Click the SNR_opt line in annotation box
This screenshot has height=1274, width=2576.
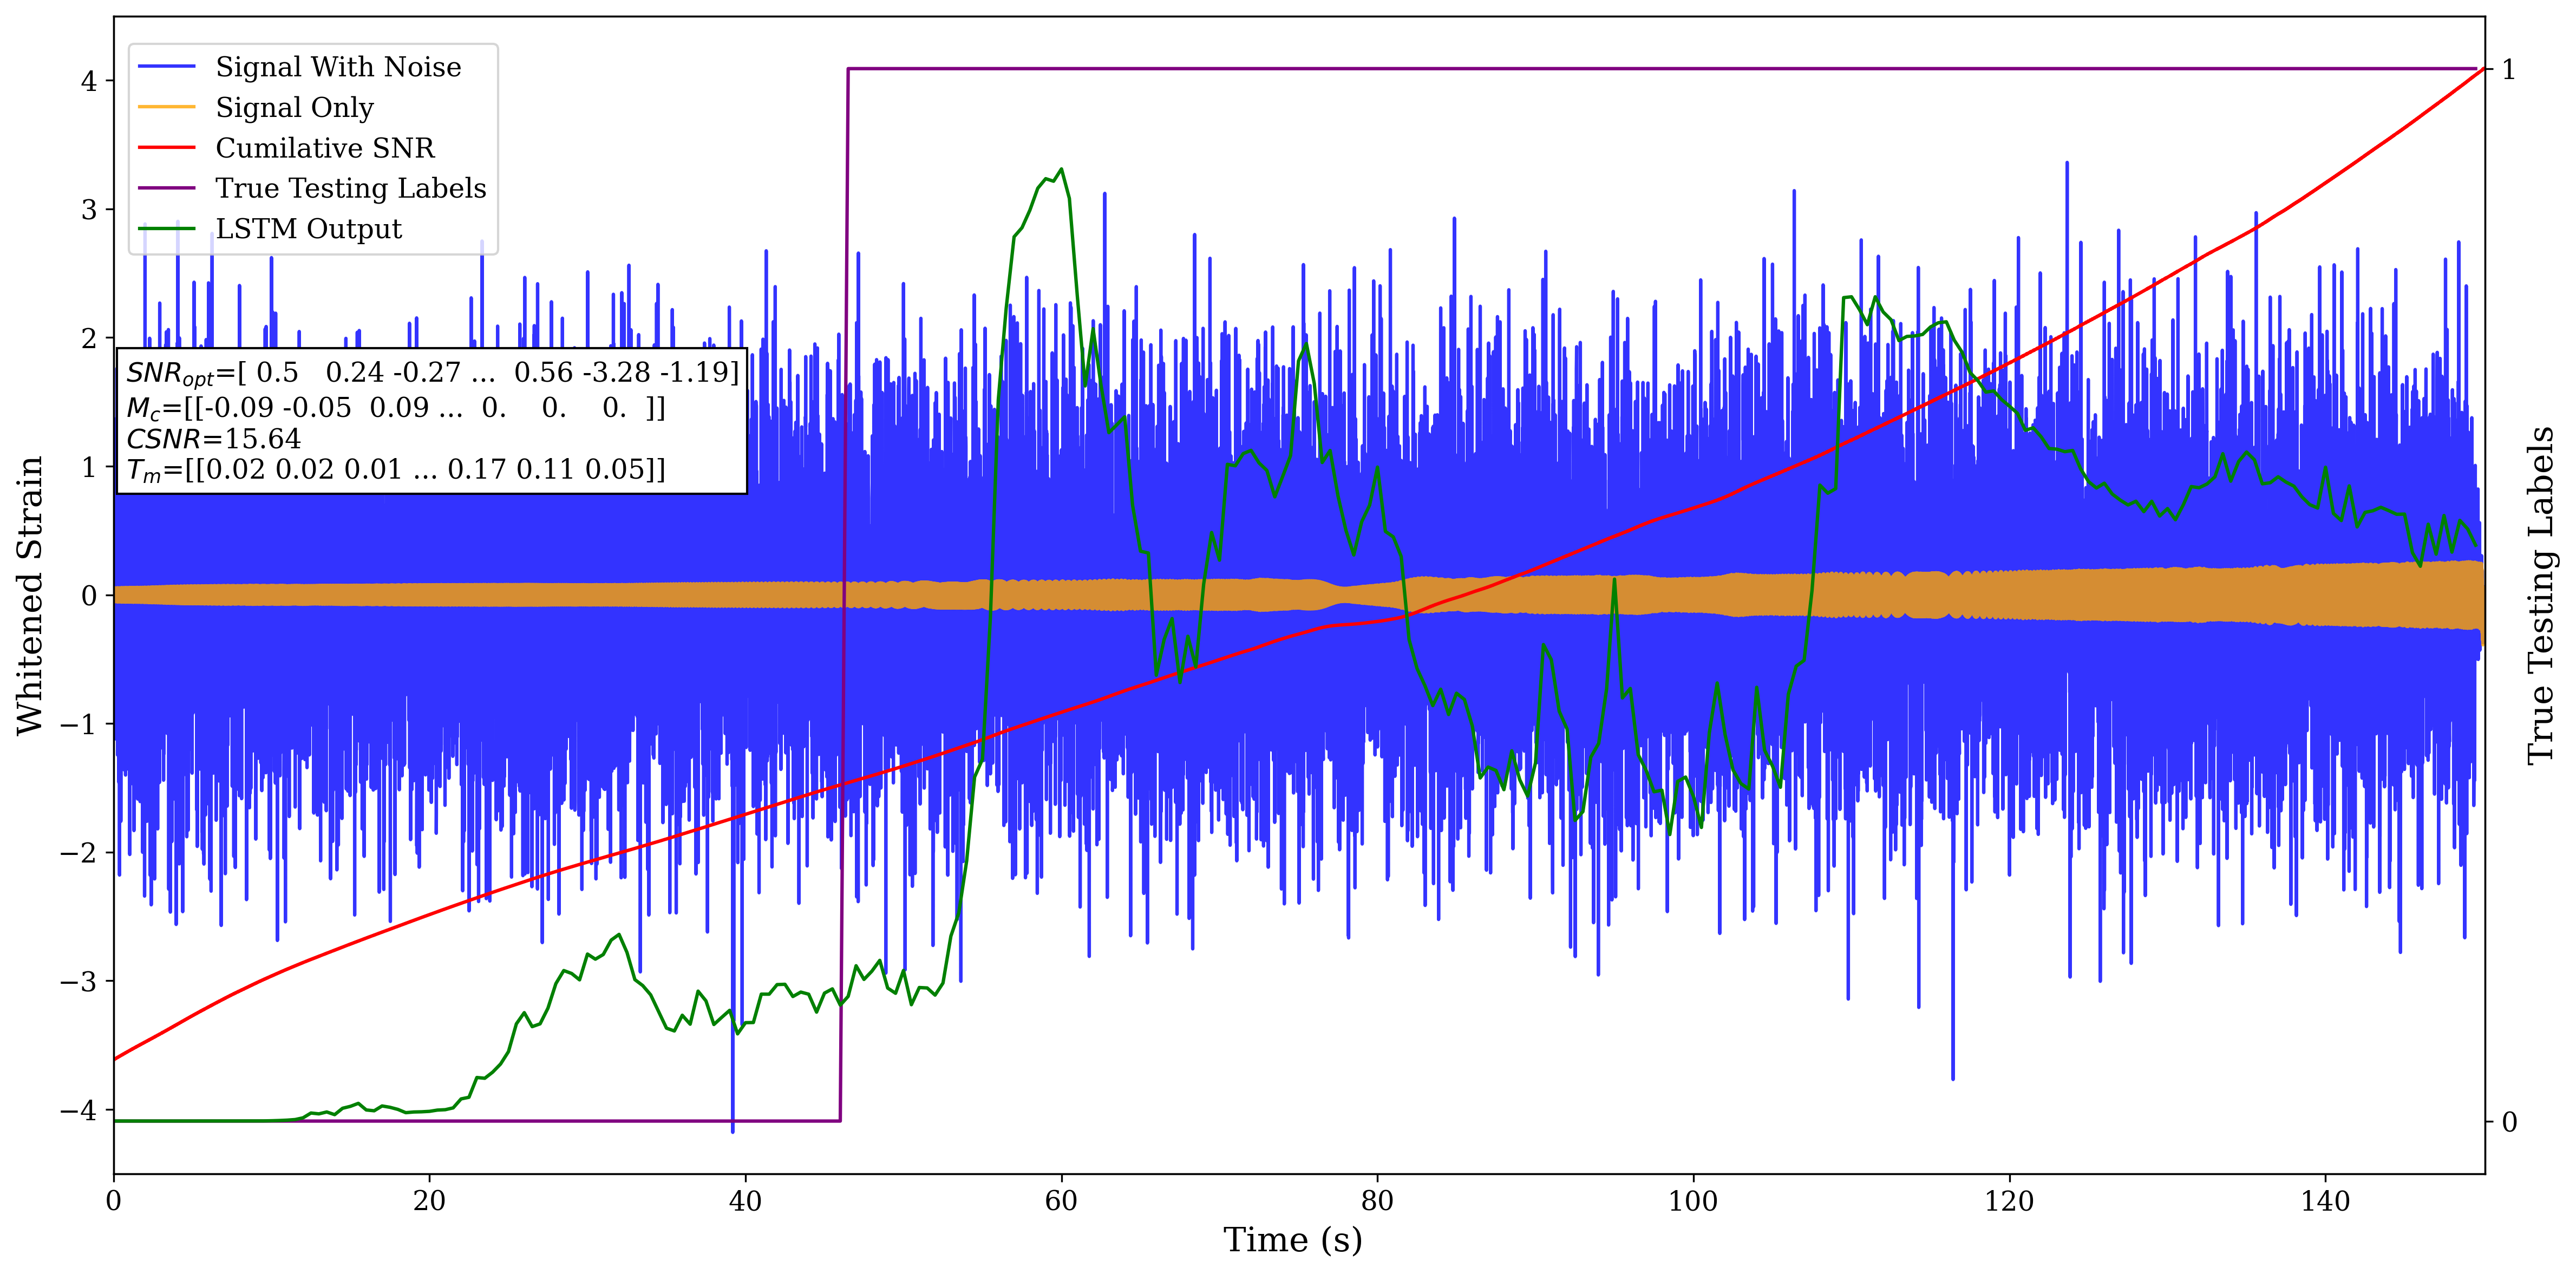pos(432,373)
